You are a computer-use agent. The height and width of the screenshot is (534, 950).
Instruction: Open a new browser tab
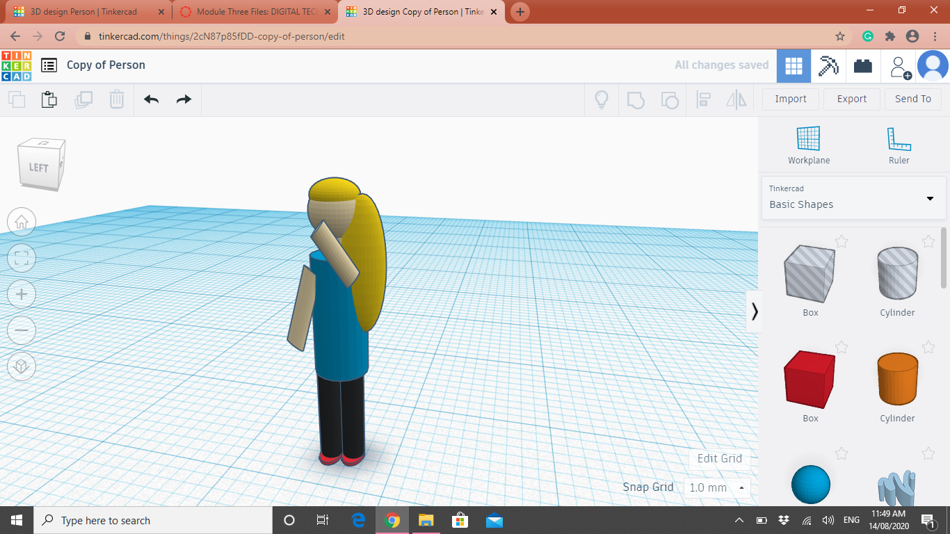tap(520, 12)
